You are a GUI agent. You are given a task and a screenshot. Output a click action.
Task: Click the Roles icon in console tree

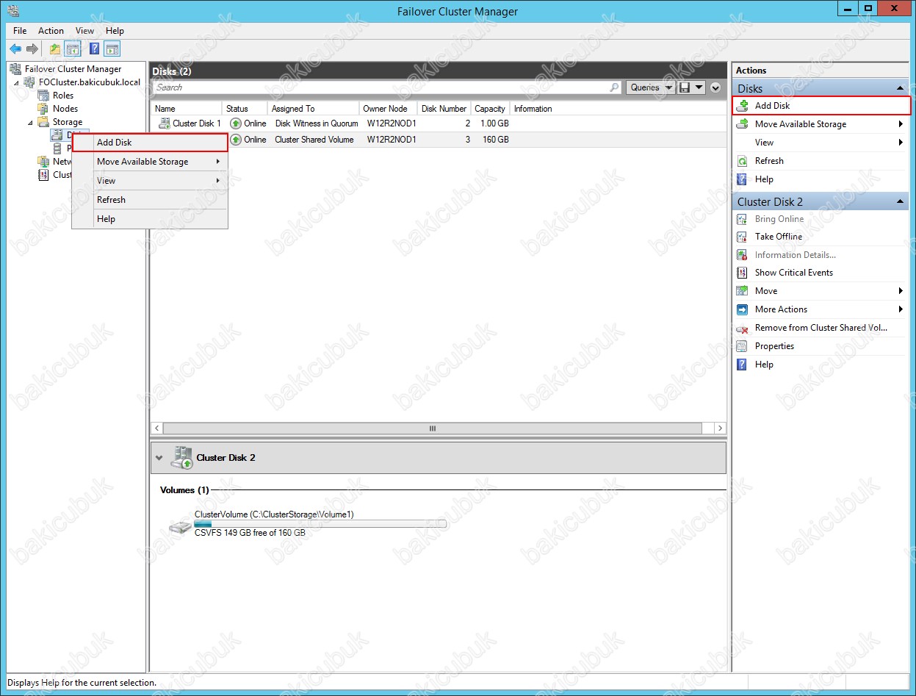44,96
